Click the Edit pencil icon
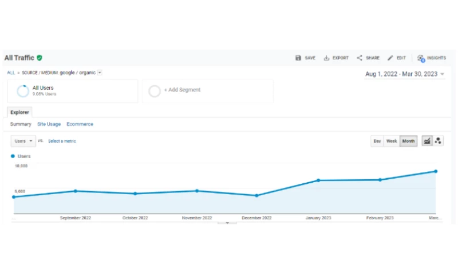458x274 pixels. point(390,58)
